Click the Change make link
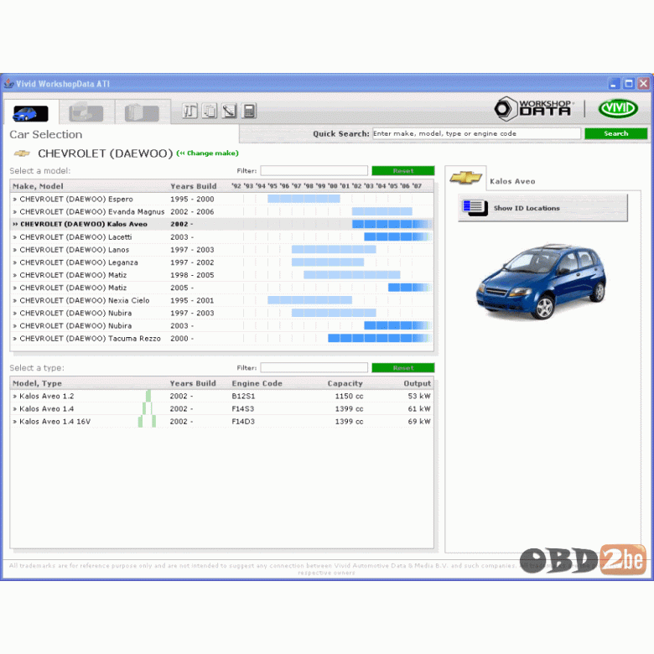 [207, 153]
